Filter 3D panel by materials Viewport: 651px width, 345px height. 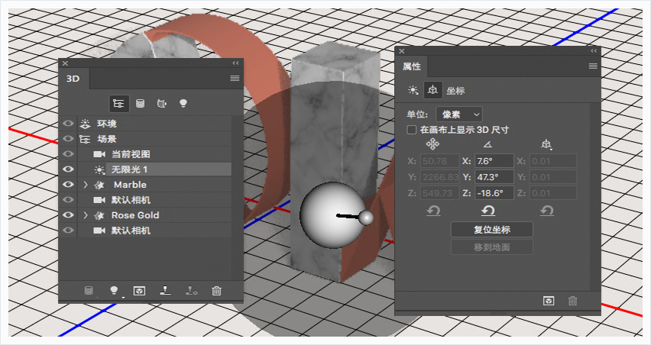(x=162, y=104)
